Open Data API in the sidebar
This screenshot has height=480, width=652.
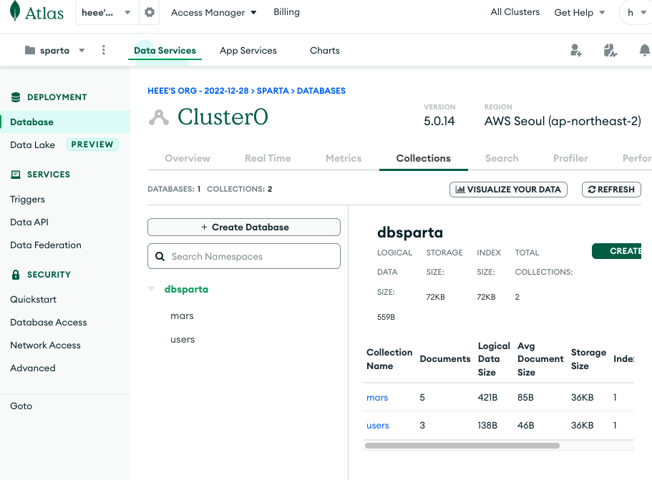pos(29,222)
